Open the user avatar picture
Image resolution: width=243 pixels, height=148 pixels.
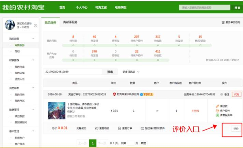[x=10, y=25]
